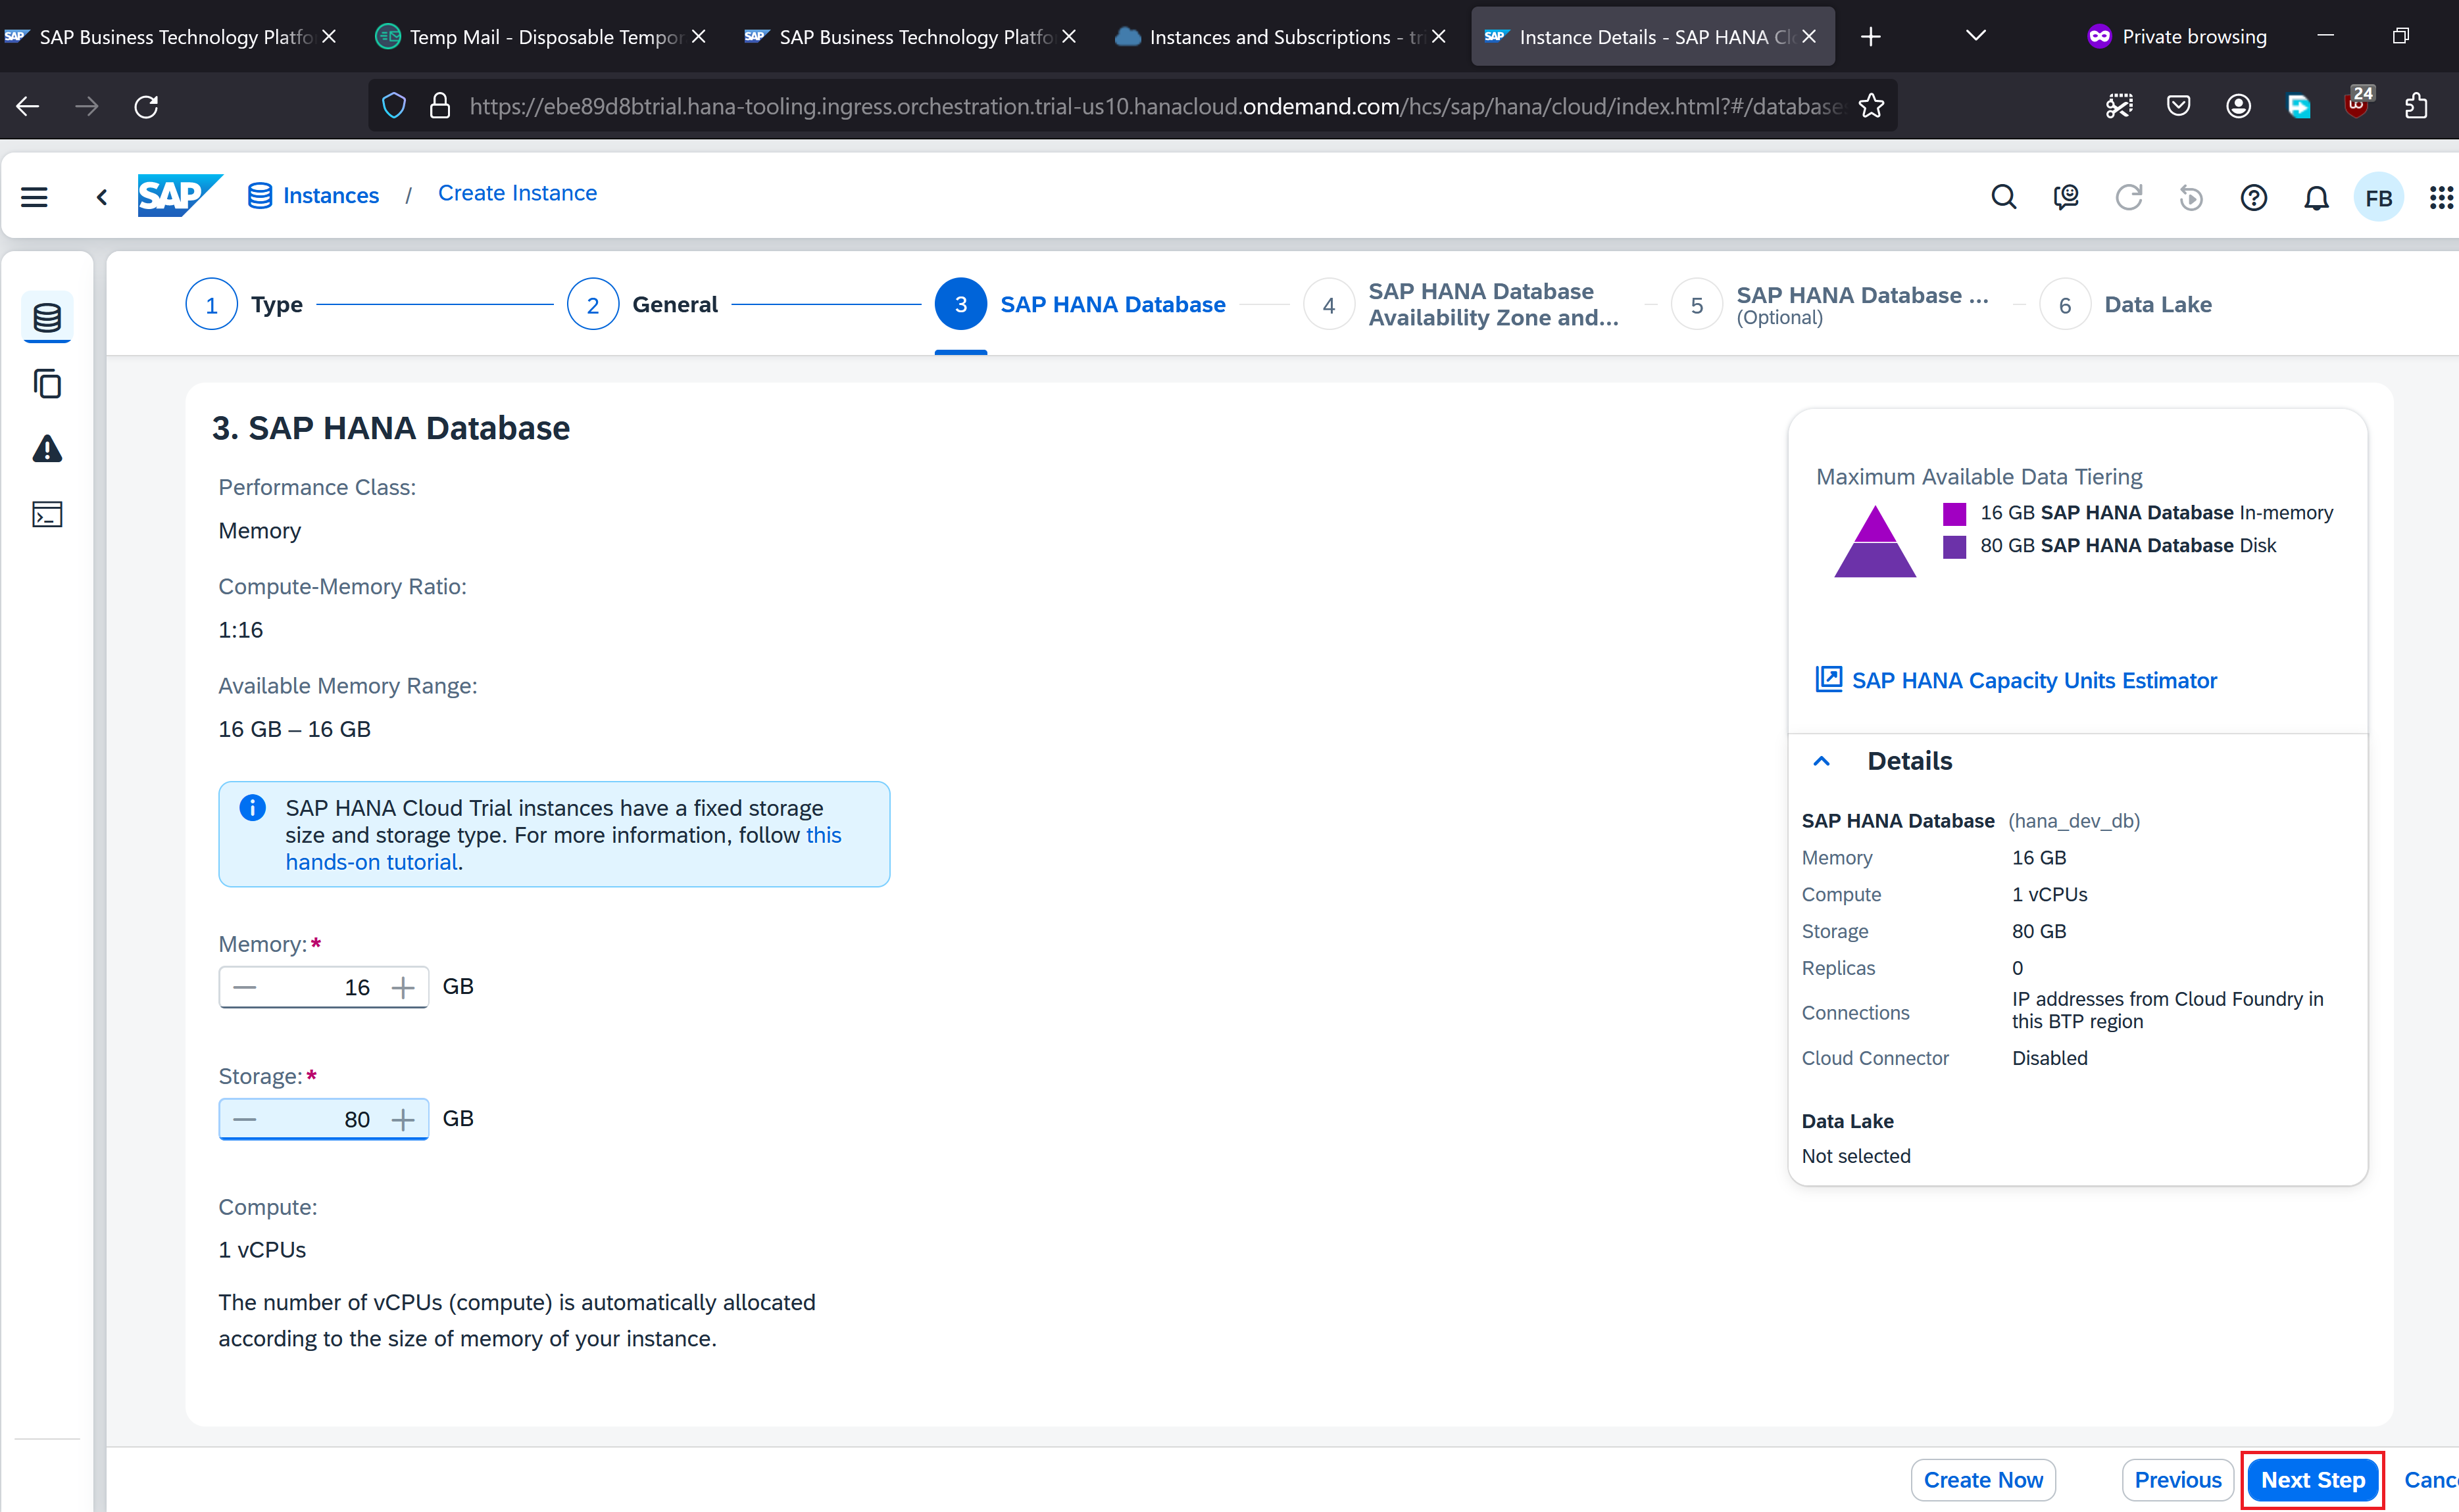Image resolution: width=2459 pixels, height=1512 pixels.
Task: Click the copy pages sidebar icon
Action: point(47,384)
